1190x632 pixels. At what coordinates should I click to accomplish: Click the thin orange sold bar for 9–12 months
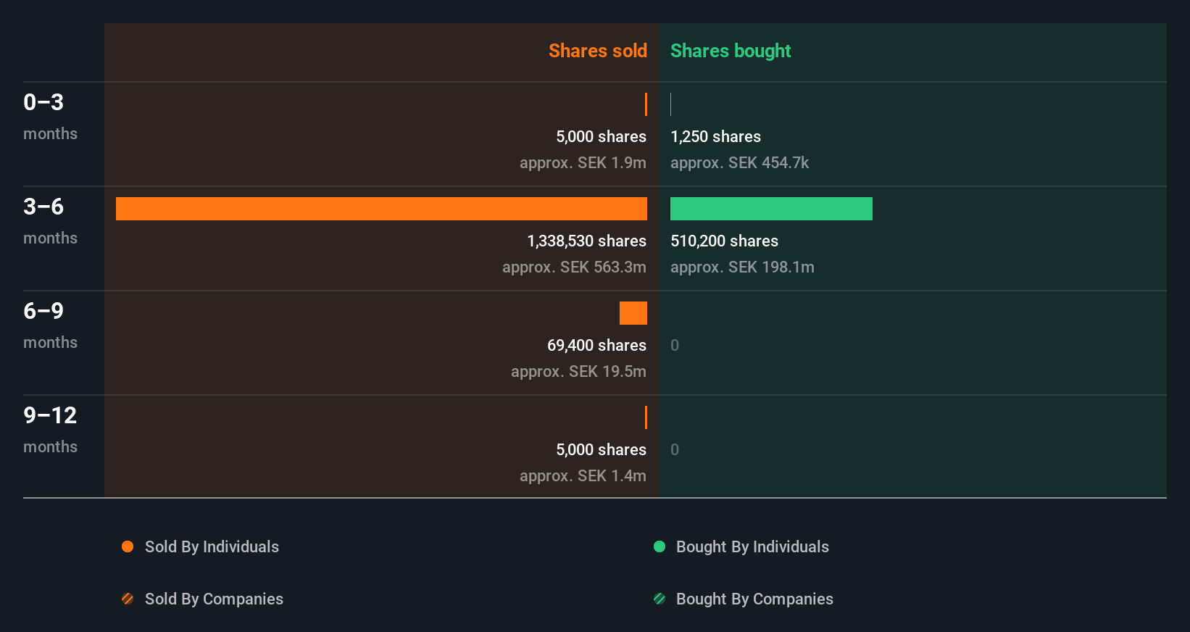(646, 417)
